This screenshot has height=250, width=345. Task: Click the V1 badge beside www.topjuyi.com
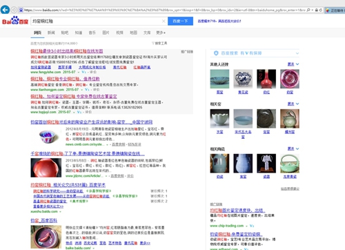tap(79, 112)
